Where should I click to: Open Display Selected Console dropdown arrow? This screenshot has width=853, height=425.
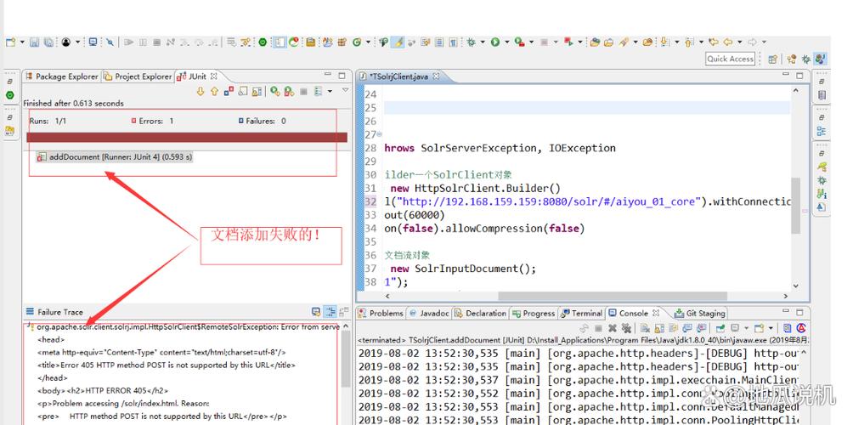[x=746, y=328]
